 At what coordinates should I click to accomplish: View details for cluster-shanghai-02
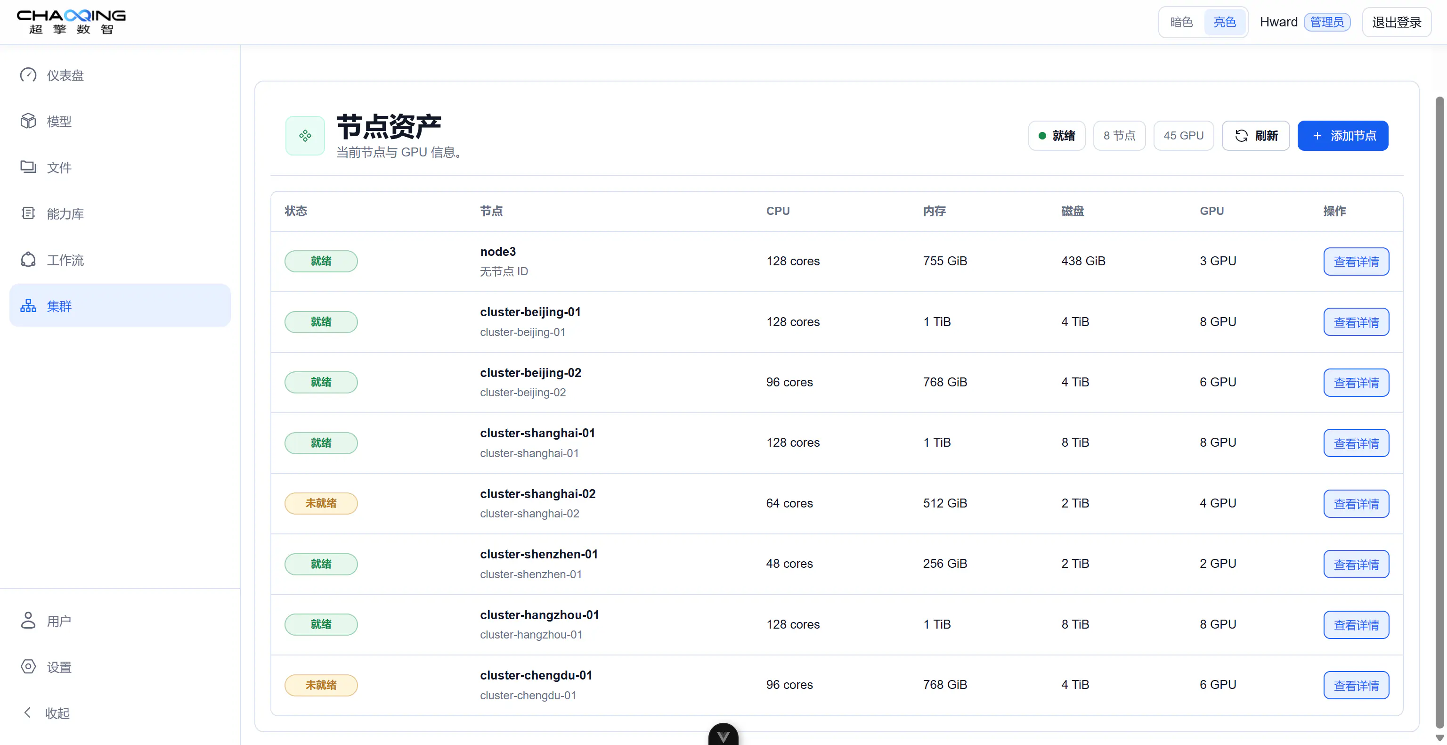point(1356,503)
